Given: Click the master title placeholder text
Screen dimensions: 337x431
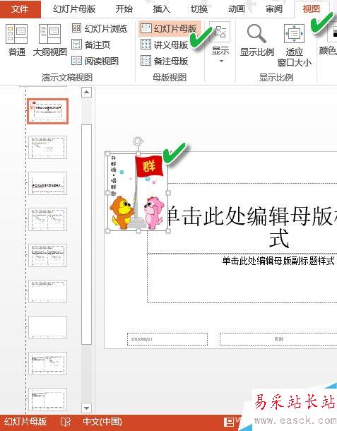Looking at the screenshot, I should click(x=252, y=226).
